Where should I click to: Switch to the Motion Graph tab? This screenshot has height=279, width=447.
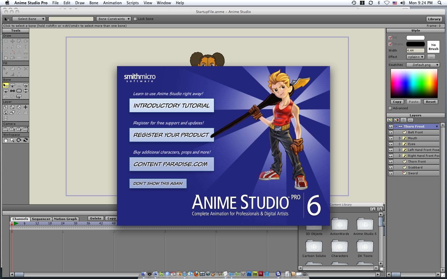(x=65, y=219)
